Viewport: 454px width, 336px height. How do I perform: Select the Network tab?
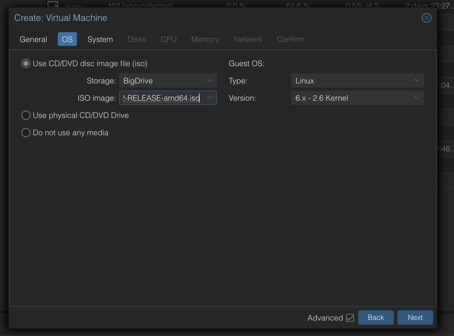click(248, 39)
